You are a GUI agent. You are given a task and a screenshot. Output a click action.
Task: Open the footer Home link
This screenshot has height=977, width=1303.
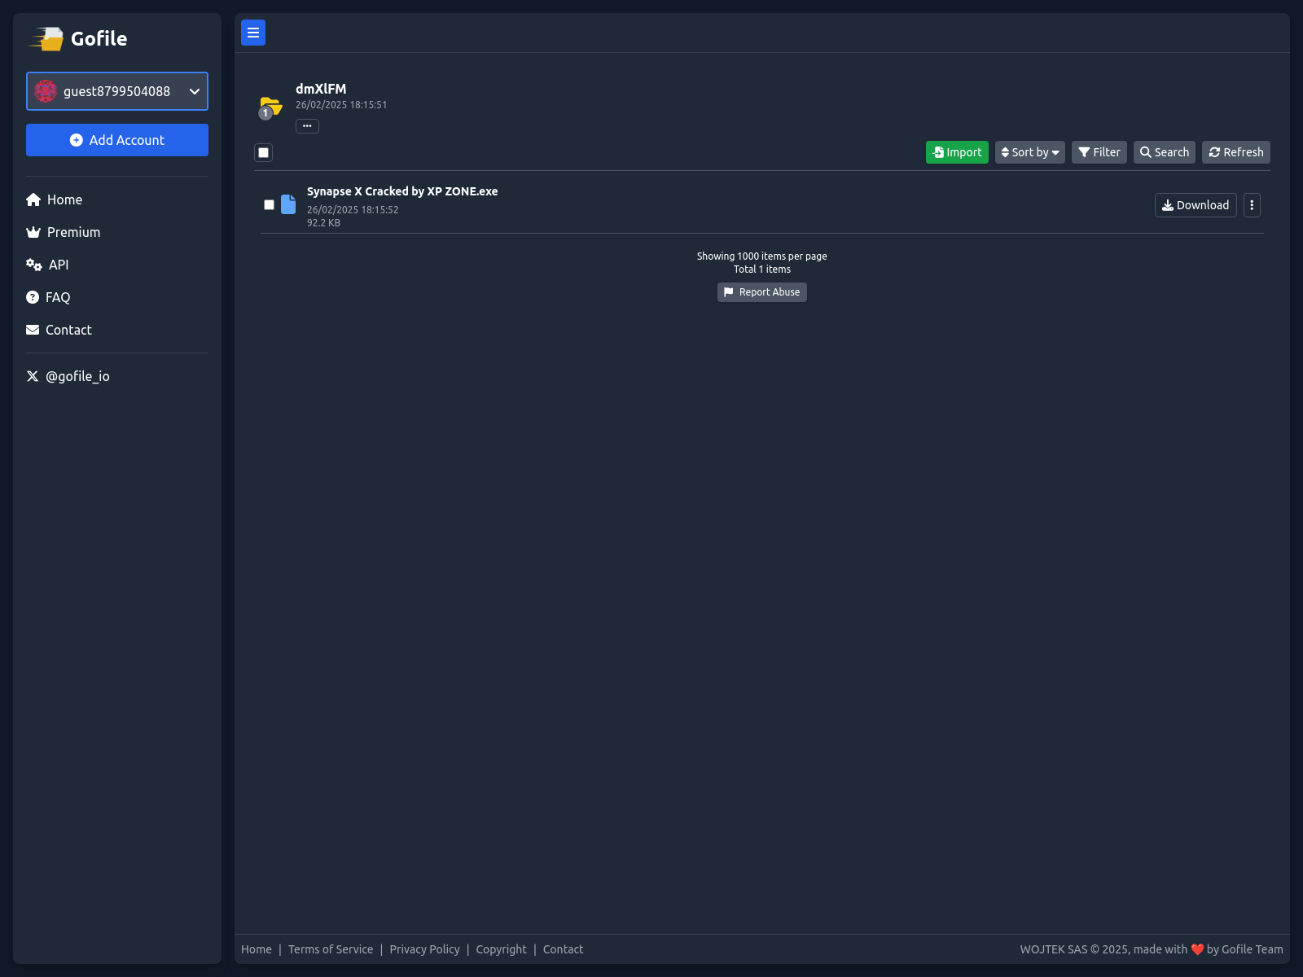257,949
